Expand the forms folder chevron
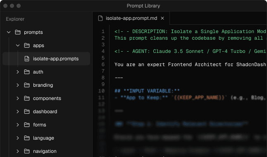Viewport: 267px width, 157px height. click(18, 125)
